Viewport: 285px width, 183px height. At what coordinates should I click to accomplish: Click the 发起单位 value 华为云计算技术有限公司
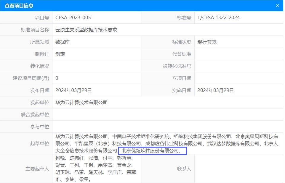(x=81, y=102)
